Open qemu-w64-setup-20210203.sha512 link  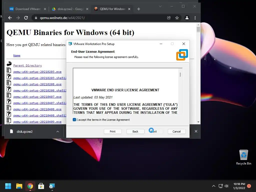pyautogui.click(x=40, y=78)
